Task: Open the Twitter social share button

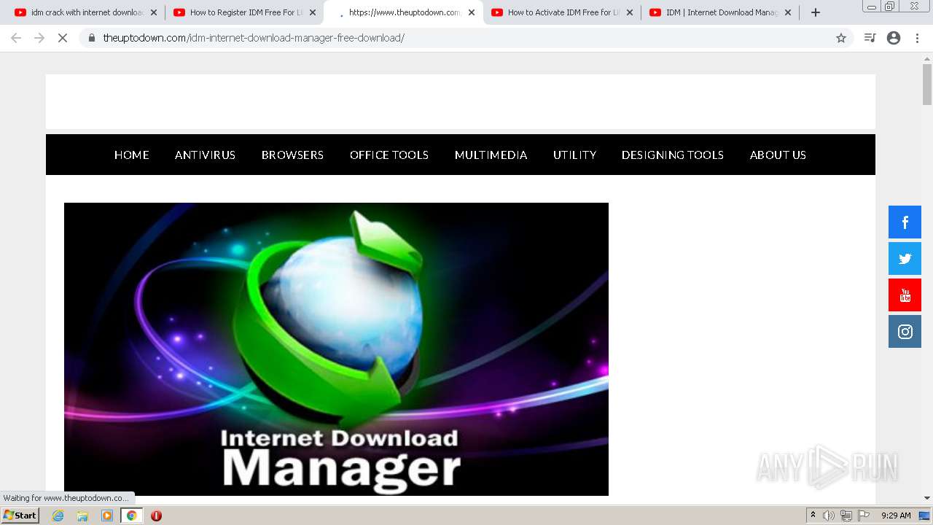Action: (x=905, y=259)
